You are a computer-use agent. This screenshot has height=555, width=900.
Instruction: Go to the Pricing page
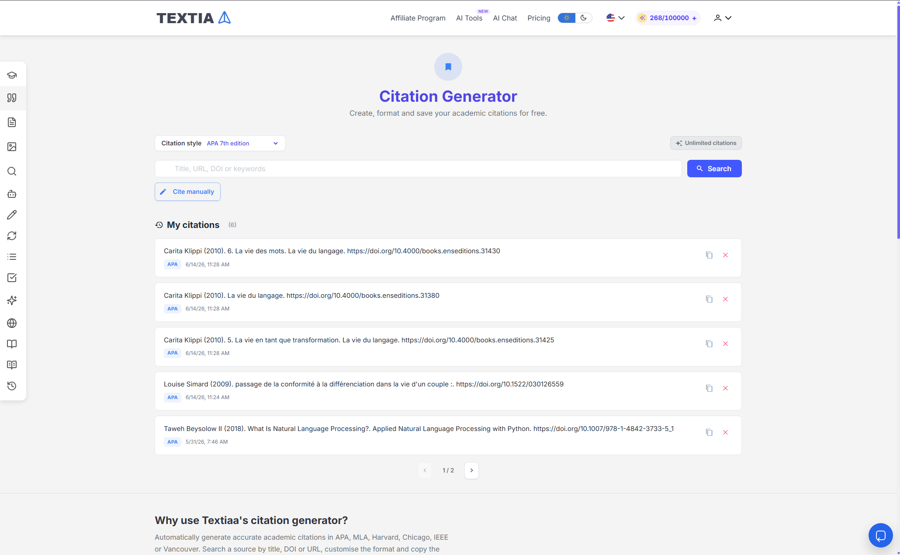[x=539, y=18]
